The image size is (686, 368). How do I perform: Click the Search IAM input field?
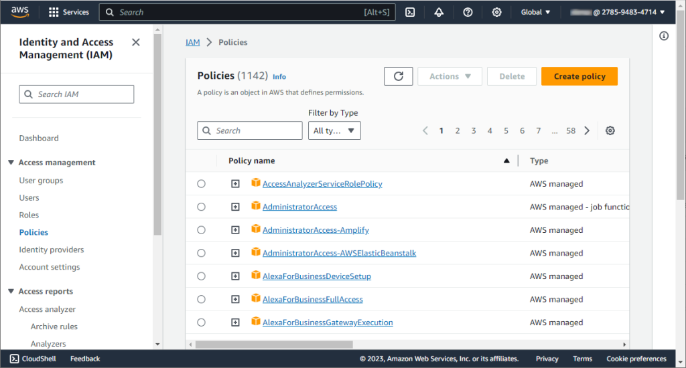click(76, 94)
